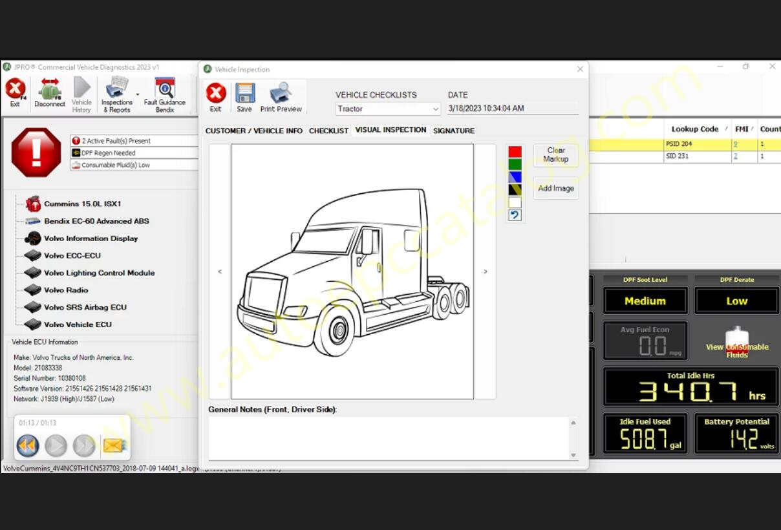Show the next truck view with right arrow
Screen dimensions: 781x530
(486, 271)
